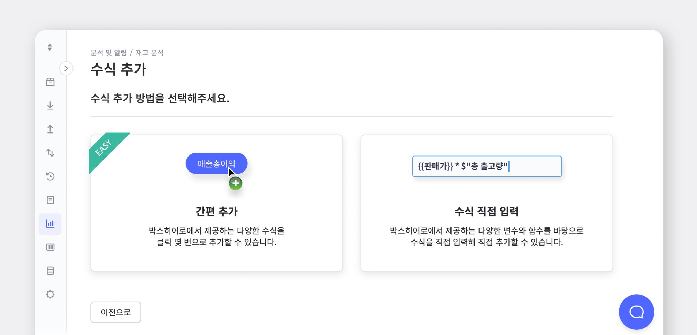The width and height of the screenshot is (697, 335).
Task: Click the text 수식 추가 방법을 선택해주세요.
Action: 160,99
